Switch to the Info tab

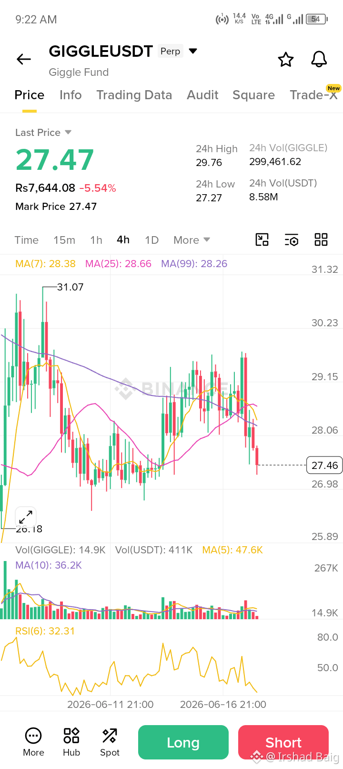71,95
